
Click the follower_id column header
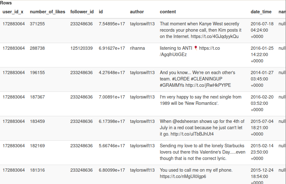click(82, 12)
